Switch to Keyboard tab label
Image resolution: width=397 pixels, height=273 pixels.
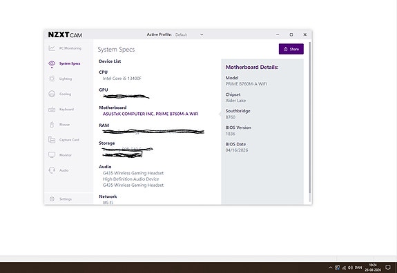point(66,109)
